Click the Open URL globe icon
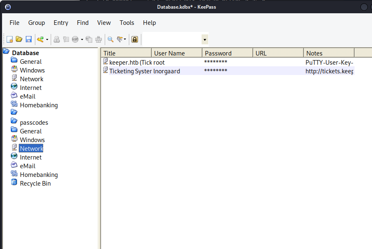The image size is (372, 249). pyautogui.click(x=75, y=39)
